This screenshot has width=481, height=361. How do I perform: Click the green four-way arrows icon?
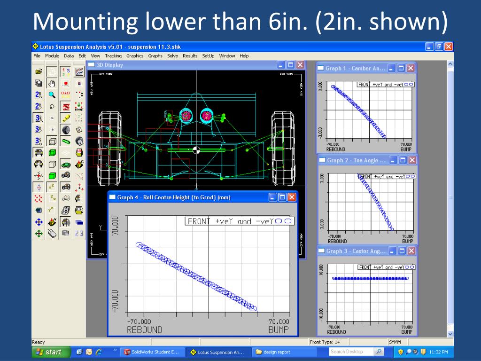pyautogui.click(x=39, y=234)
